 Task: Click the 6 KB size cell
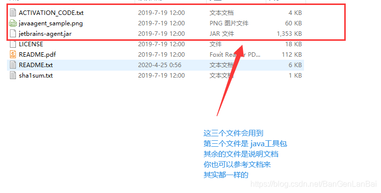(295, 65)
